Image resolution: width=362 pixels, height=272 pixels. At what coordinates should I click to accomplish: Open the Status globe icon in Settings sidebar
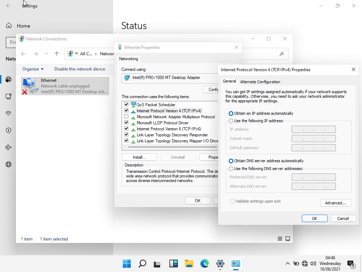click(x=8, y=80)
